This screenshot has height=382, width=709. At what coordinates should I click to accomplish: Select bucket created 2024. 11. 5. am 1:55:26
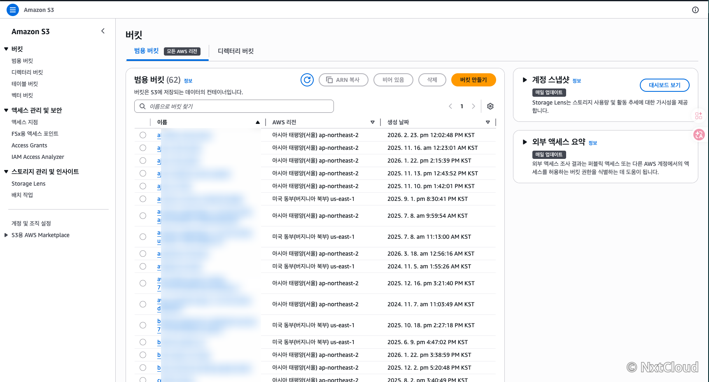click(143, 266)
